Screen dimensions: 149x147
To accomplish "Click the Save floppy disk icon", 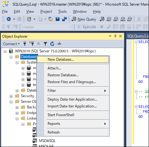I will [58, 19].
